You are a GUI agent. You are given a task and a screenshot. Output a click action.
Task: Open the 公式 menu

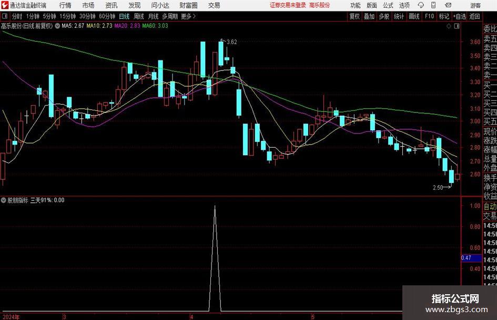tap(388, 5)
